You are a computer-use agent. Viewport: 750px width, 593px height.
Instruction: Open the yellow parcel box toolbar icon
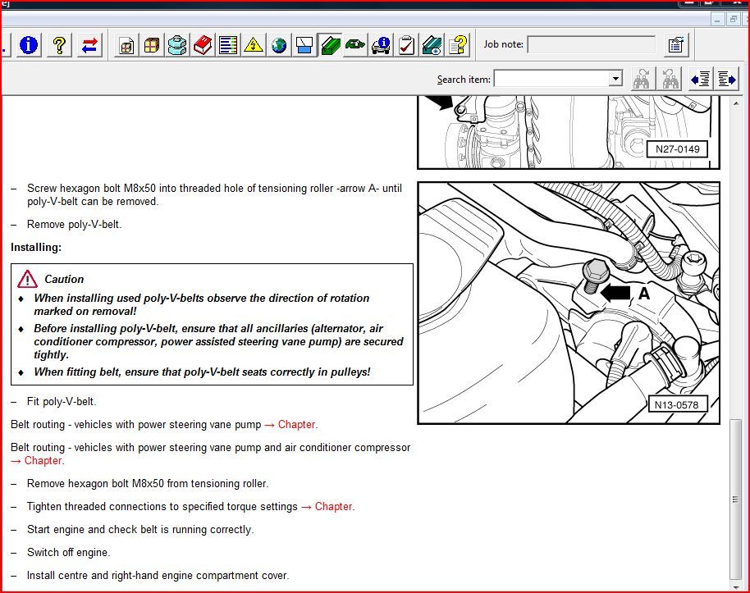pyautogui.click(x=152, y=45)
